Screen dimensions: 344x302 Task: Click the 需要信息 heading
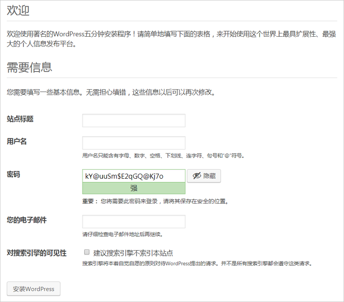(x=30, y=67)
